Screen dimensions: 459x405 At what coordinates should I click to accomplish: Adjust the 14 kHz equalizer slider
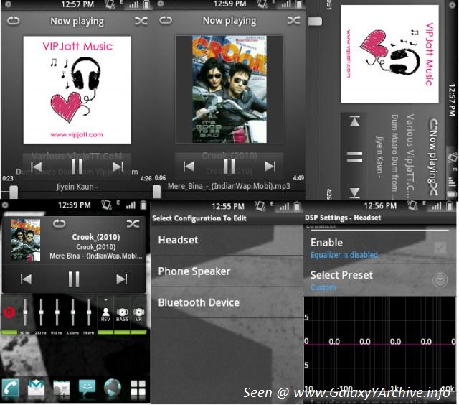pyautogui.click(x=89, y=312)
